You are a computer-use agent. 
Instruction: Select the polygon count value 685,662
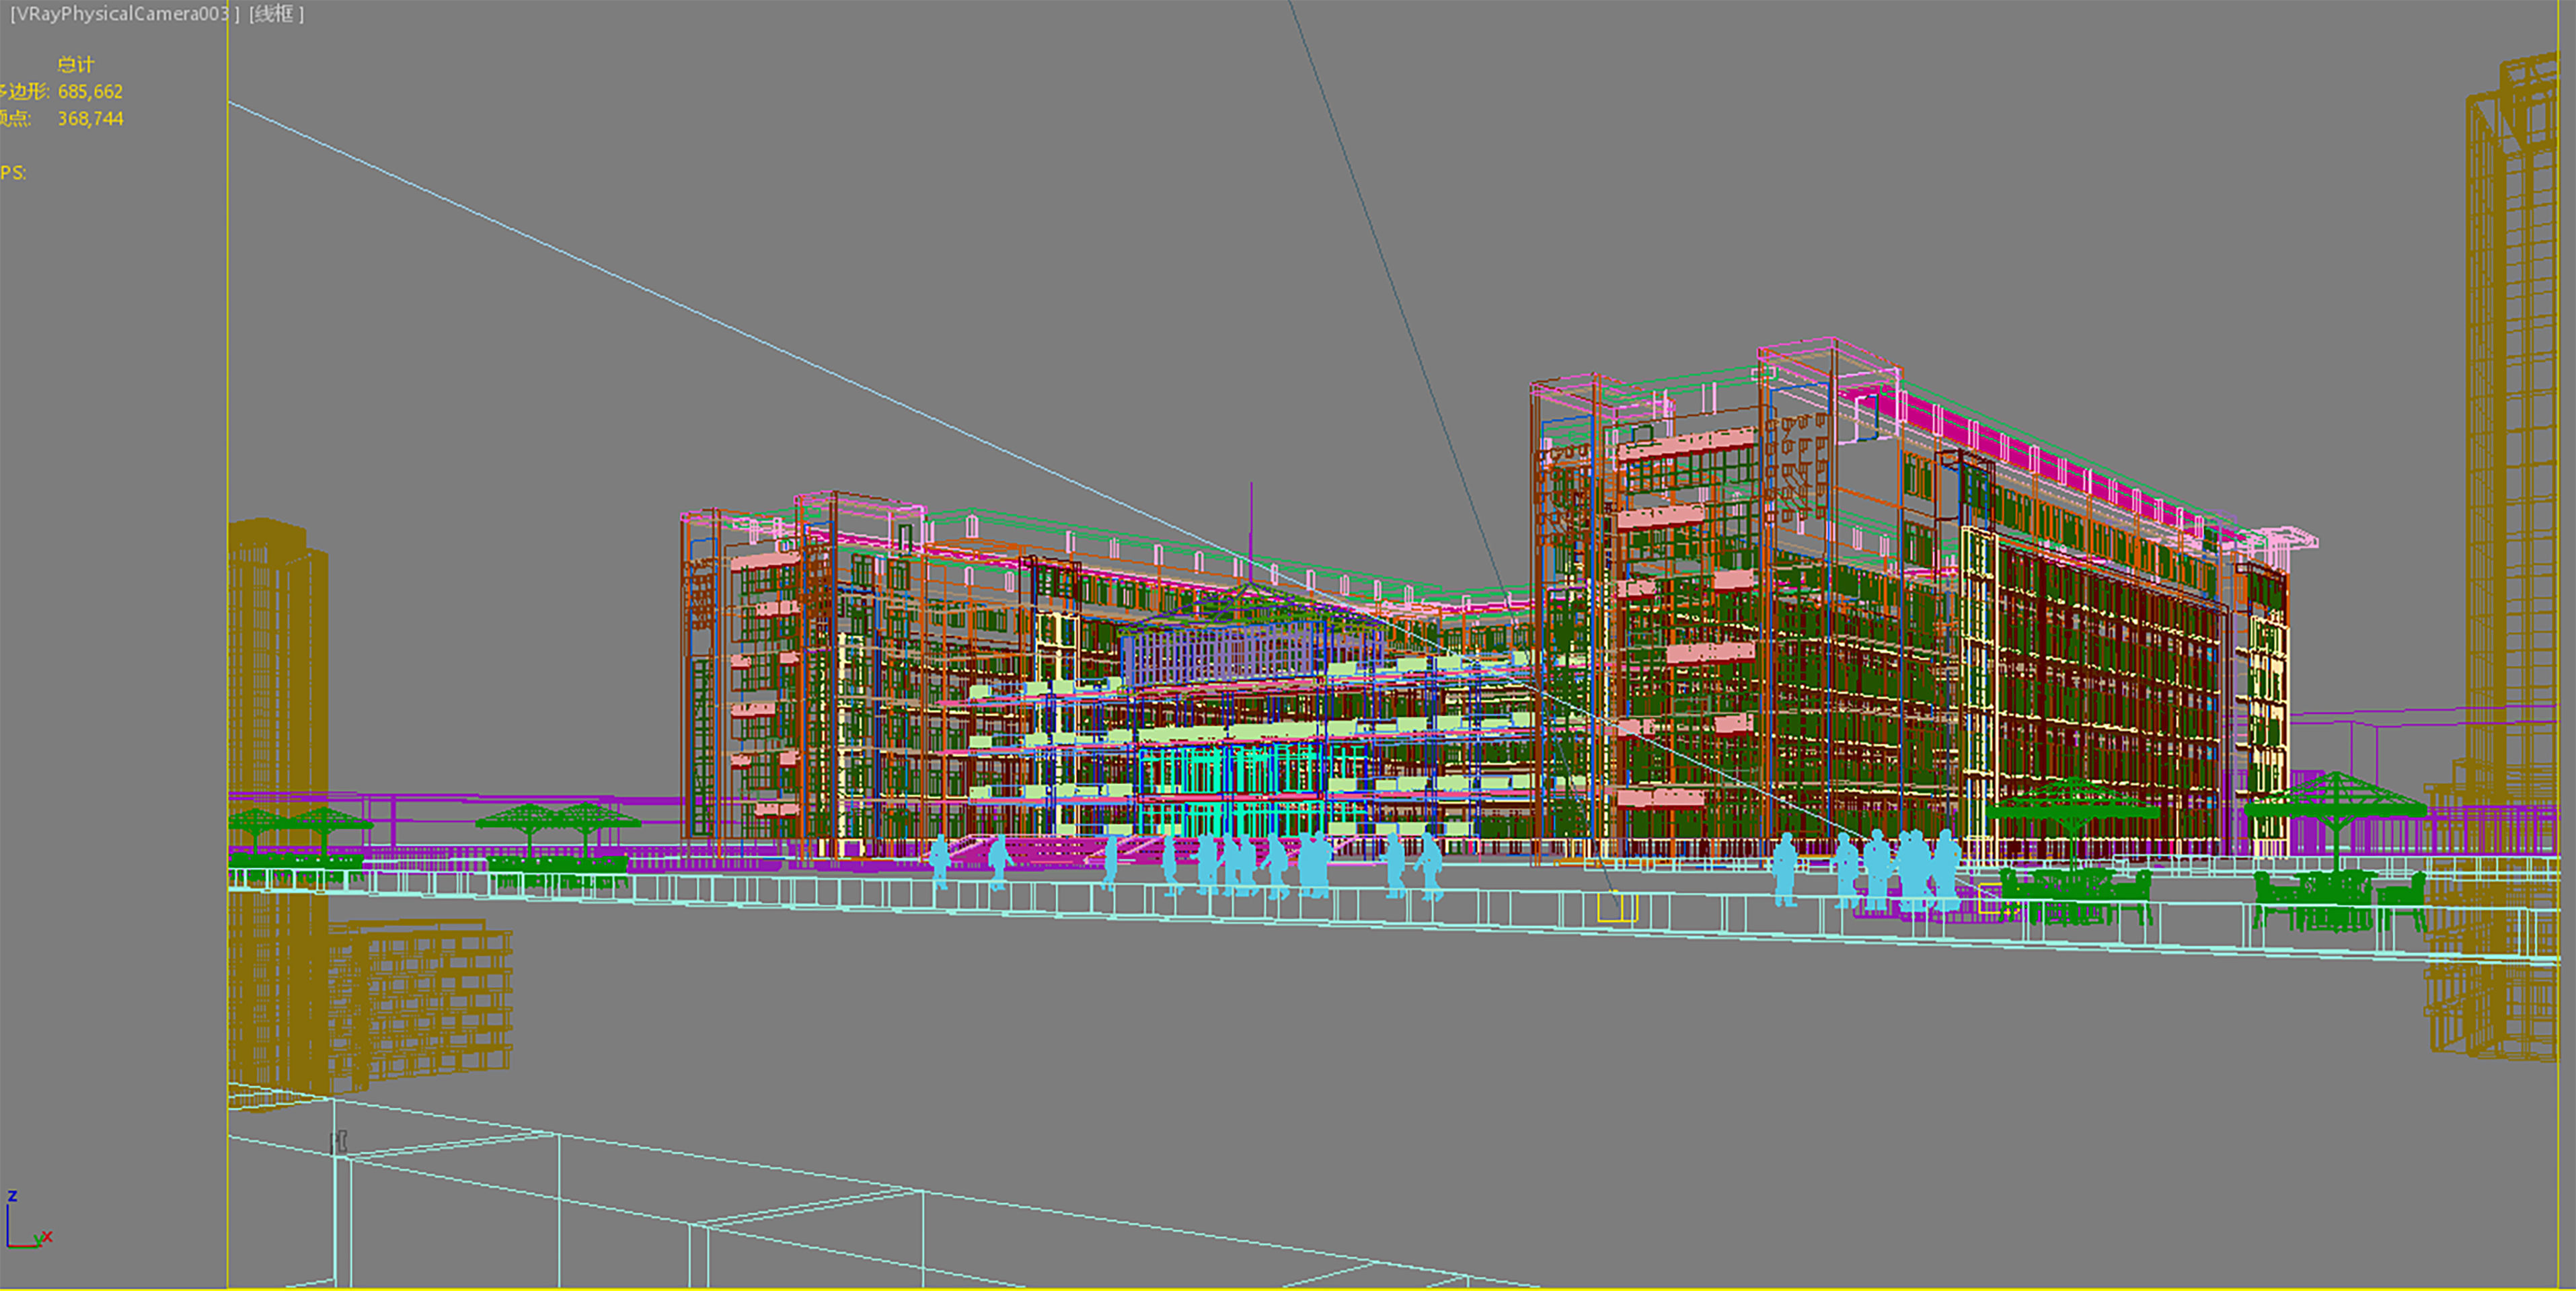pos(90,91)
